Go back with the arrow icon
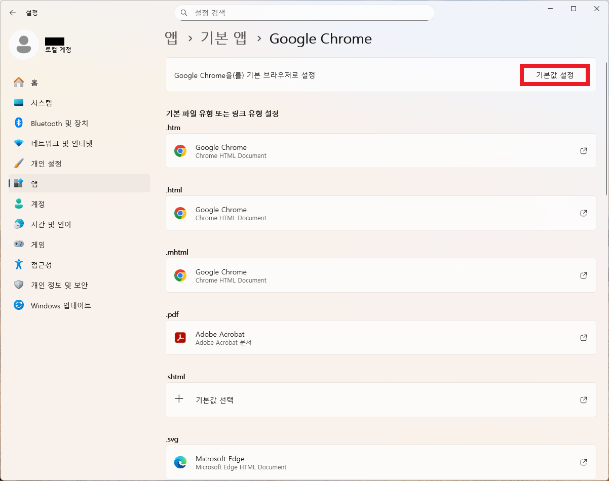Screen dimensions: 609x481 13,13
